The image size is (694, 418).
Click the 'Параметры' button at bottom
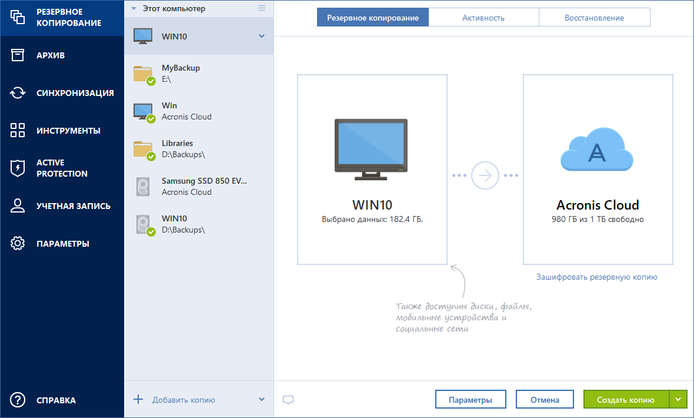tap(471, 399)
